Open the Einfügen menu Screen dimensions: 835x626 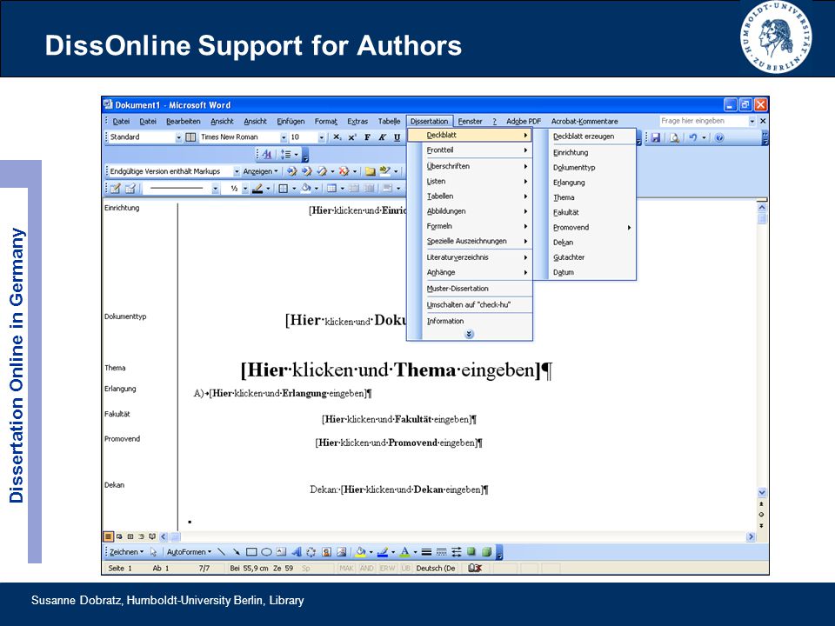click(291, 122)
